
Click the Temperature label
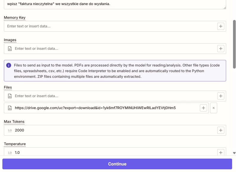15,144
